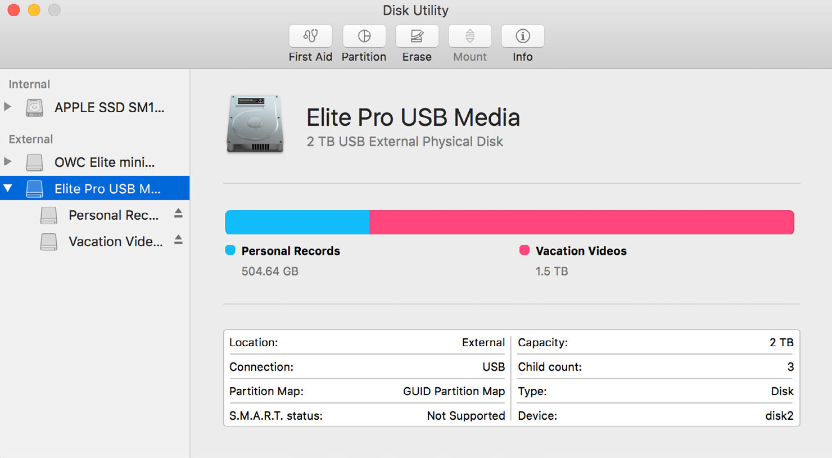
Task: Click the blue Personal Records legend dot
Action: pos(230,251)
